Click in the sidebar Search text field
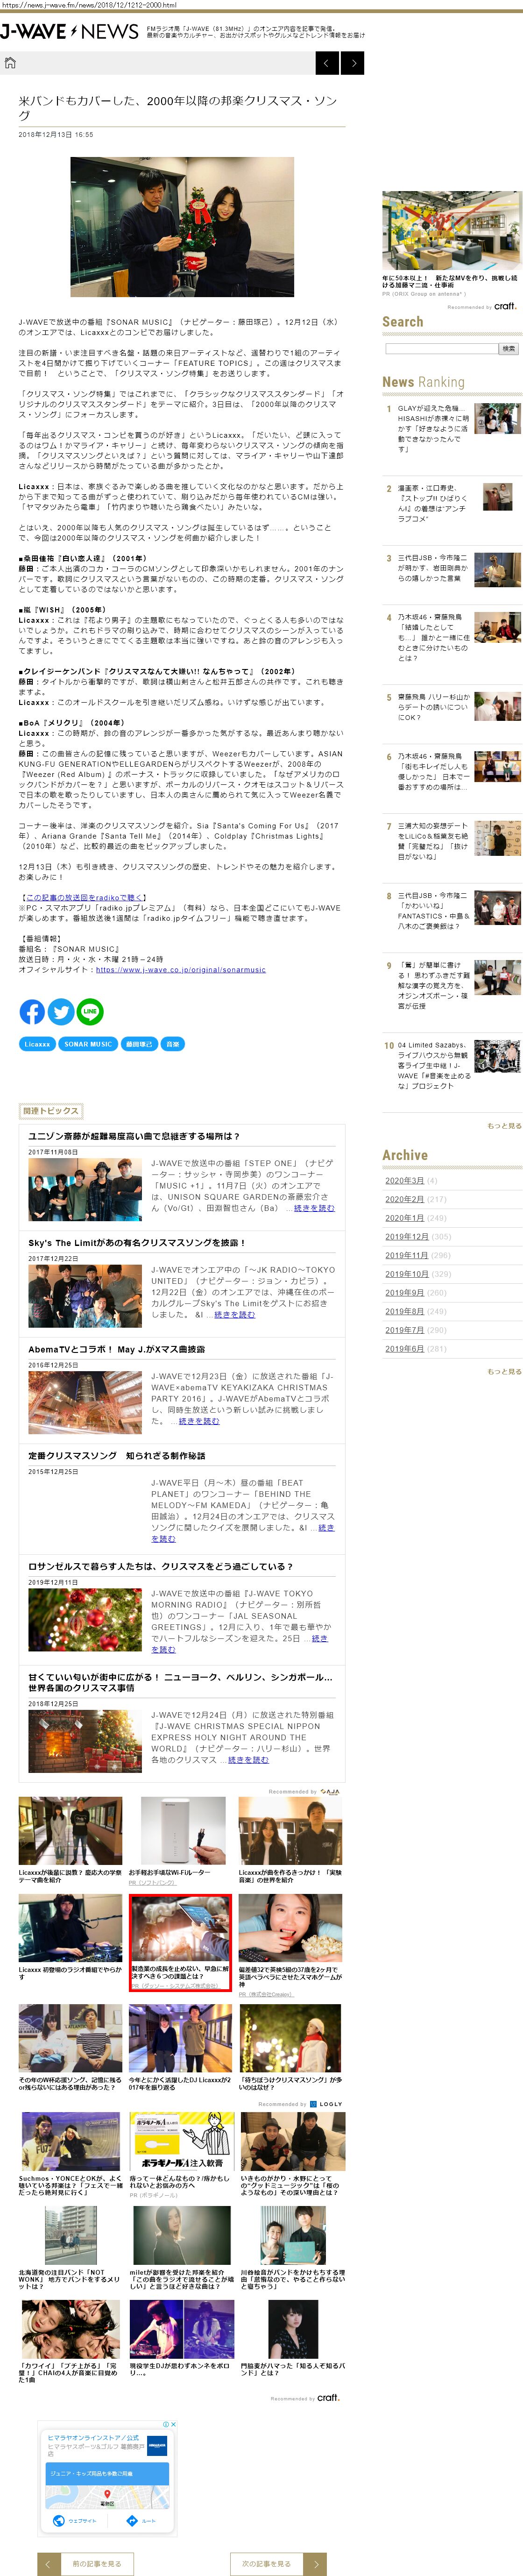 (x=441, y=348)
